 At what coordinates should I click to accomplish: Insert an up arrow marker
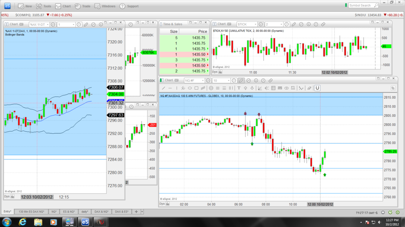245,88
